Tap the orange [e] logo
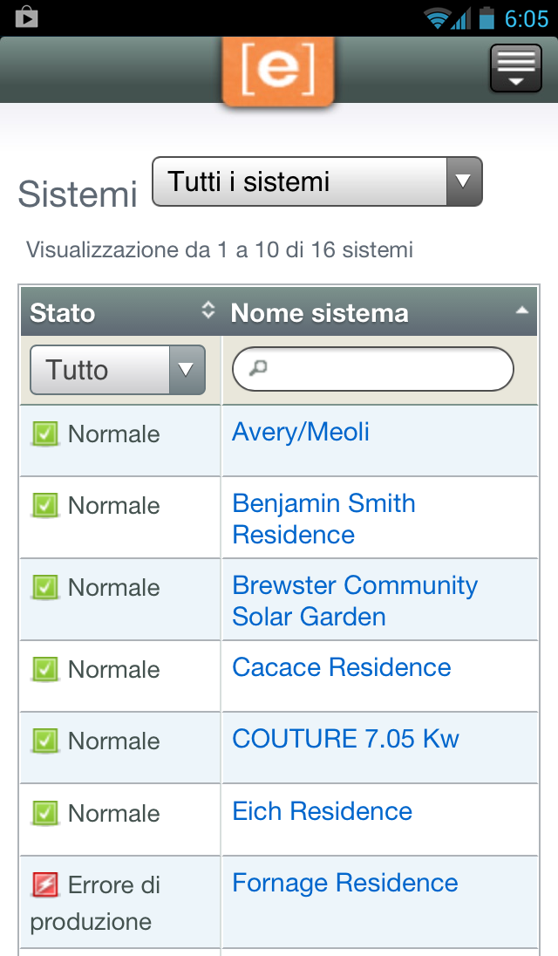The image size is (558, 956). click(x=278, y=70)
